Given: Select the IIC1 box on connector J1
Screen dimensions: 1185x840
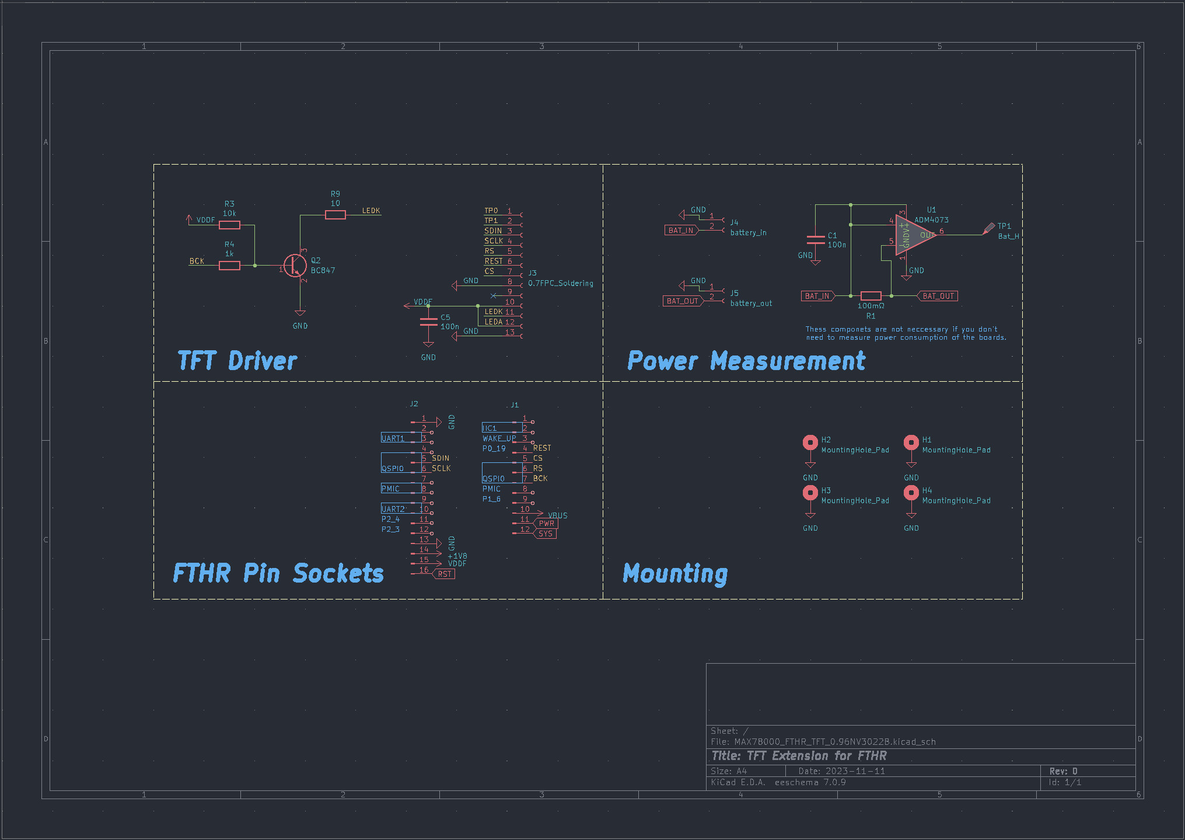Looking at the screenshot, I should 502,427.
